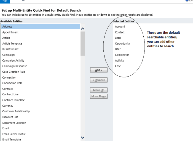Image resolution: width=193 pixels, height=141 pixels.
Task: Select Address in Available Entities
Action: pyautogui.click(x=40, y=27)
